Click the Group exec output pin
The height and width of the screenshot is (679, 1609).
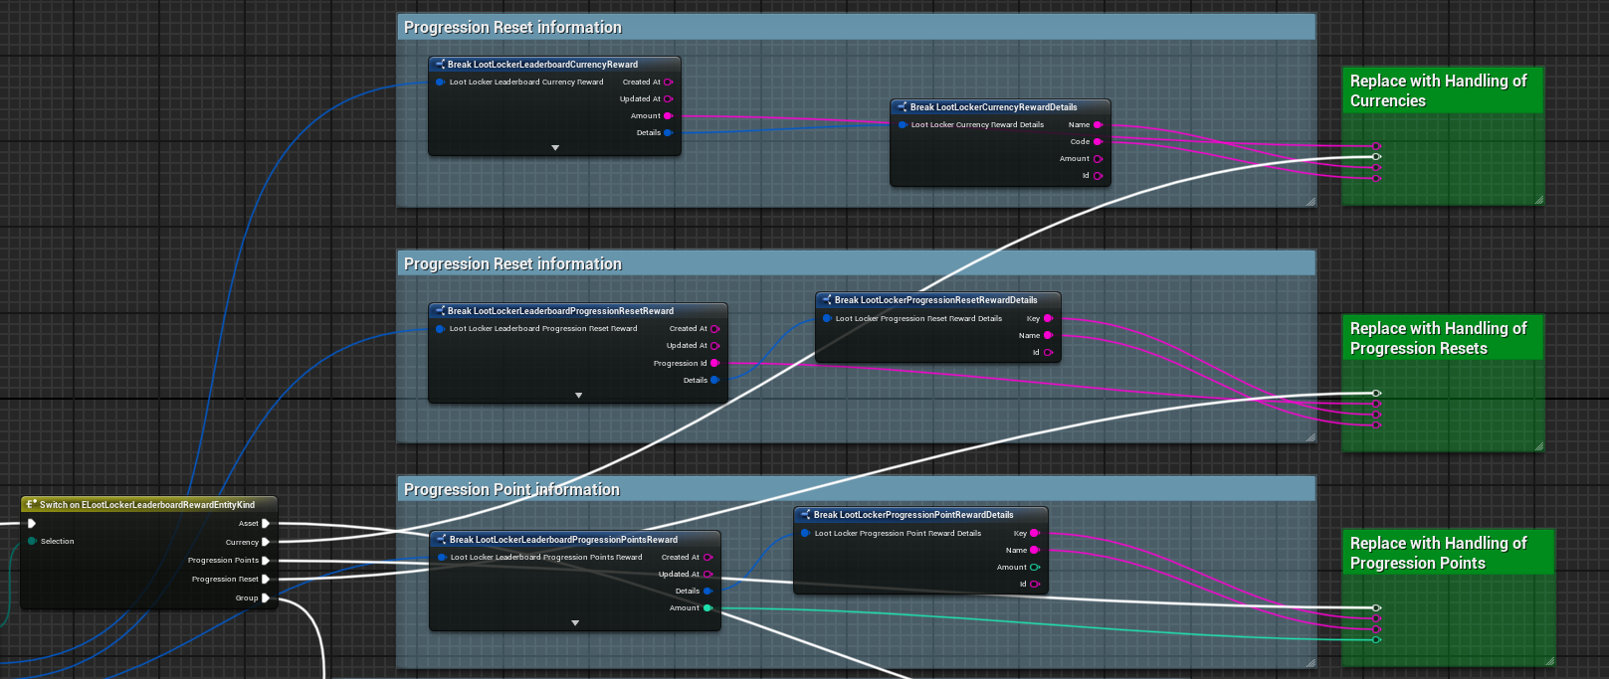pos(266,597)
